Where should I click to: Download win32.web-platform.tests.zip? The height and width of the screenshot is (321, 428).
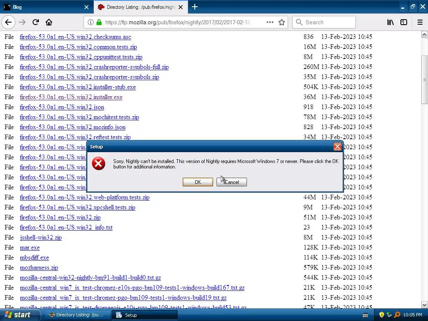coord(84,197)
